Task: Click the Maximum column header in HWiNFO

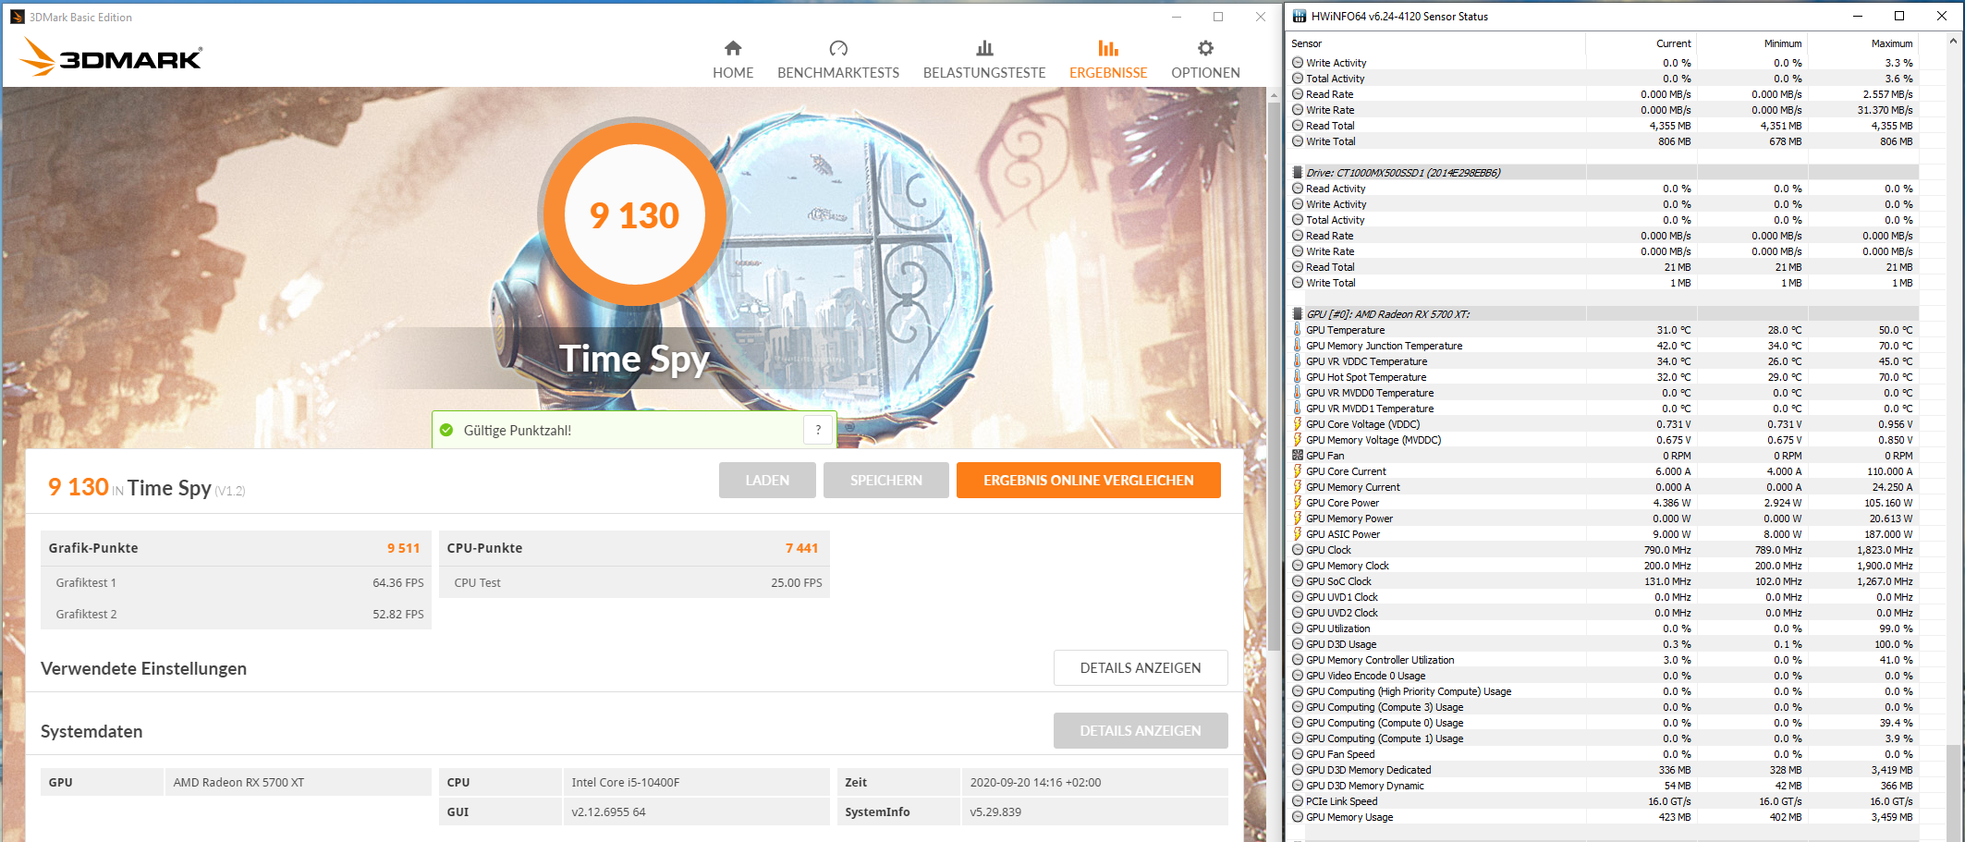Action: click(1863, 43)
